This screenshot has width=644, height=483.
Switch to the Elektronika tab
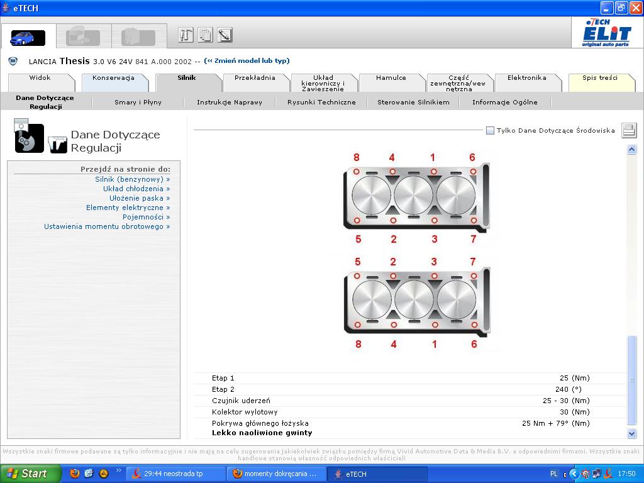pos(526,79)
